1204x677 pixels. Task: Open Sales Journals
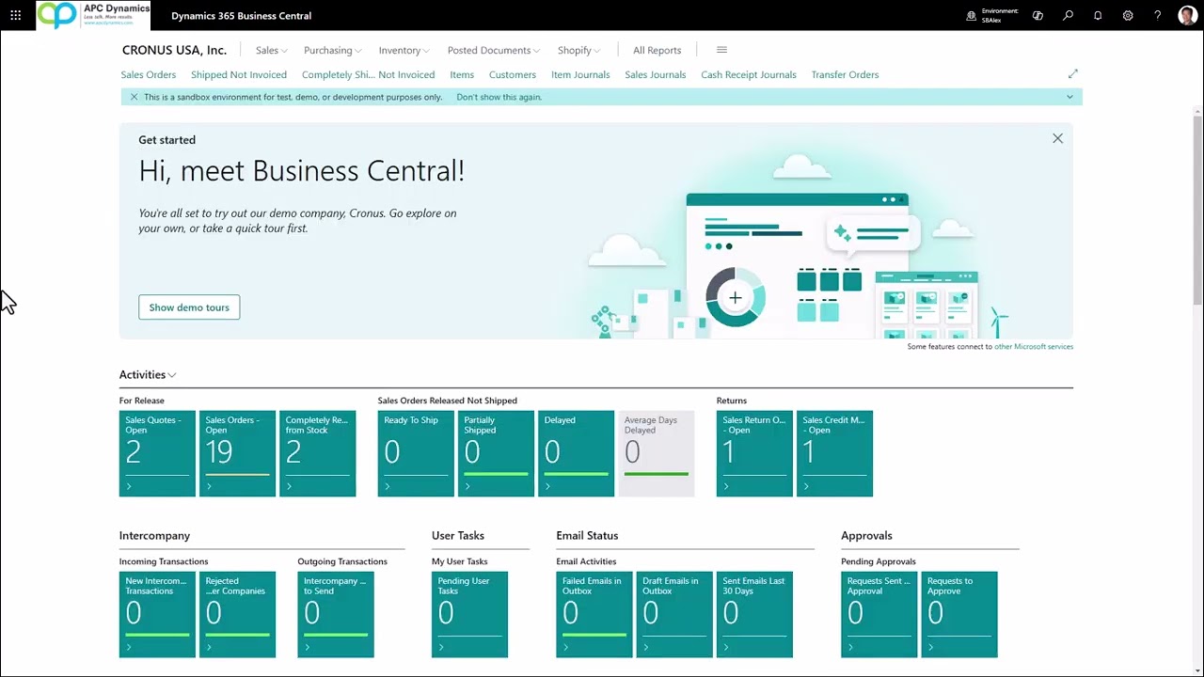(656, 74)
